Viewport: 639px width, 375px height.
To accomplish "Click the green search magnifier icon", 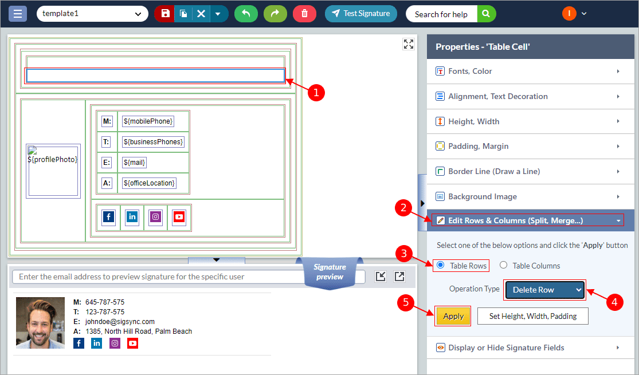I will [x=486, y=14].
